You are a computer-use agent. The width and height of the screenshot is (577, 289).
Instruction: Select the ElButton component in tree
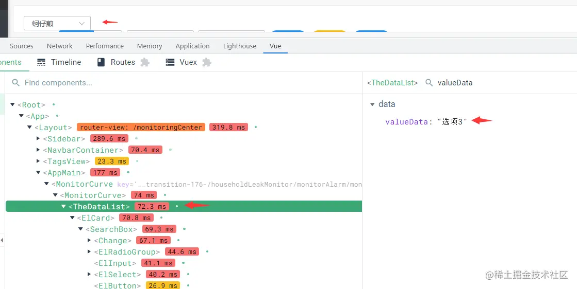point(118,285)
